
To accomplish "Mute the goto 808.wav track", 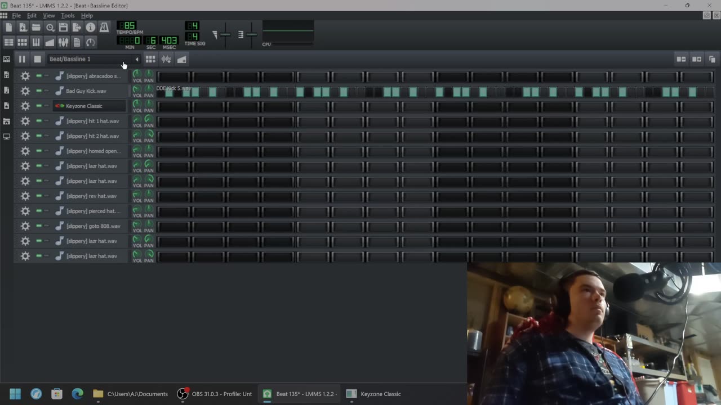I will pyautogui.click(x=39, y=226).
